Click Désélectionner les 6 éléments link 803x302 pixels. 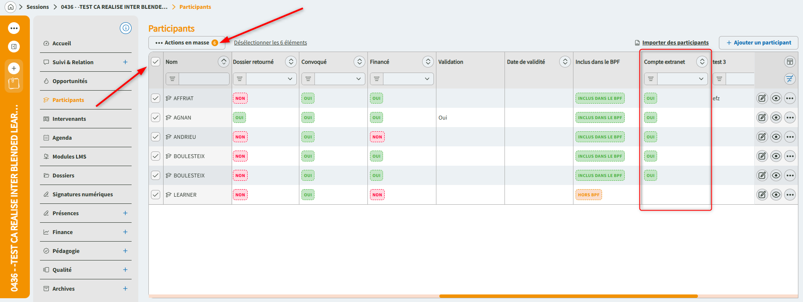point(270,43)
